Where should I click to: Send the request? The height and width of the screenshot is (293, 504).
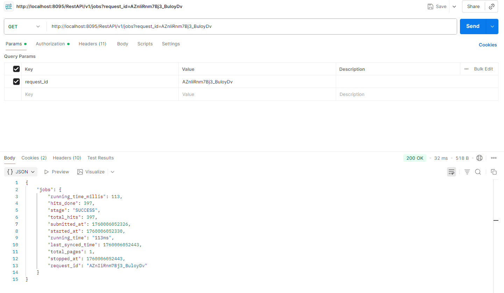pos(472,26)
